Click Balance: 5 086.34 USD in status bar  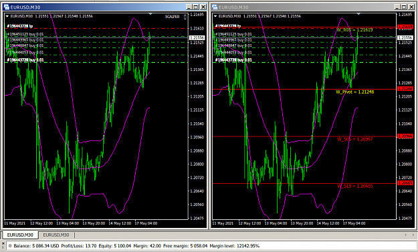point(36,246)
